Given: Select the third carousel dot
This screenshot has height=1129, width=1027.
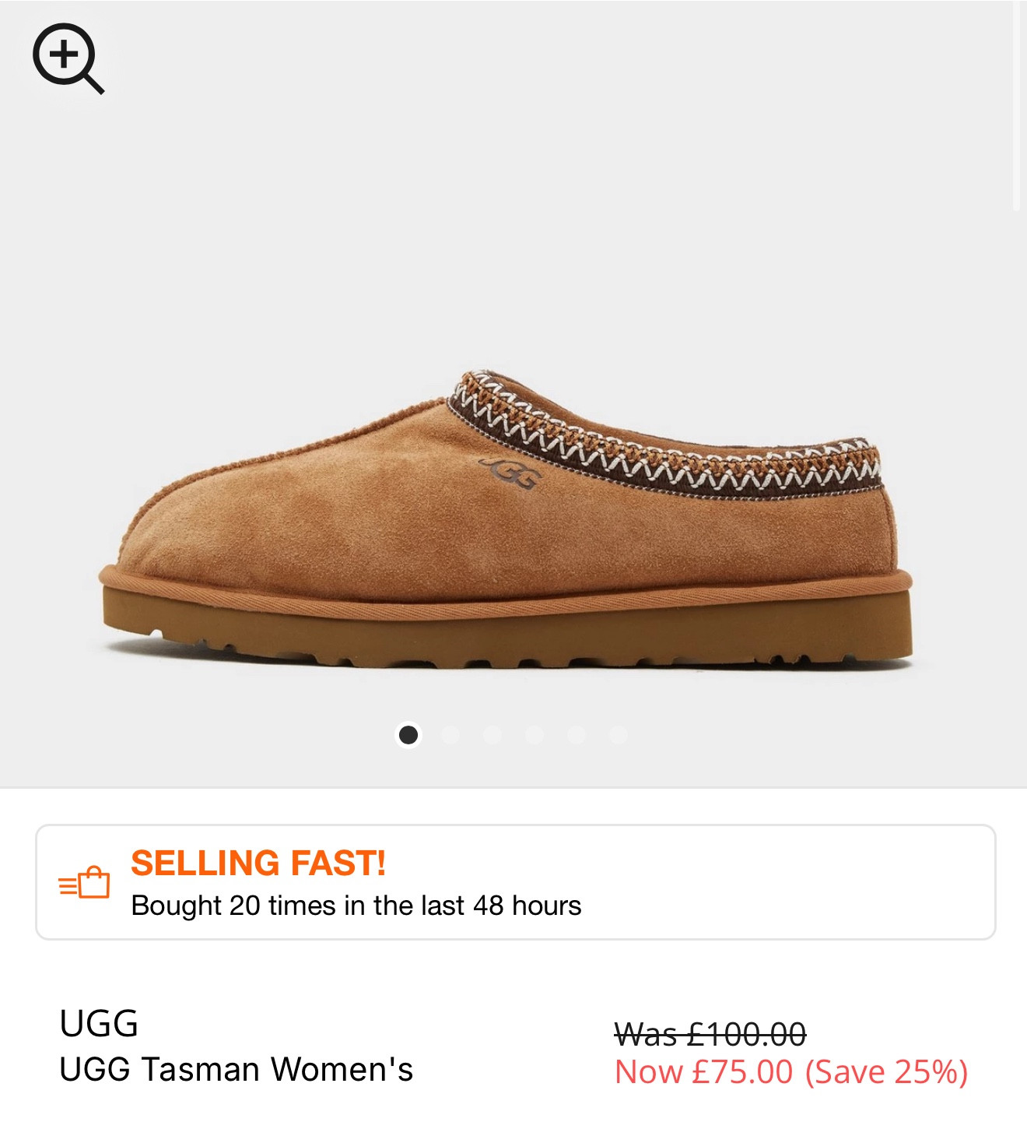Looking at the screenshot, I should (492, 733).
